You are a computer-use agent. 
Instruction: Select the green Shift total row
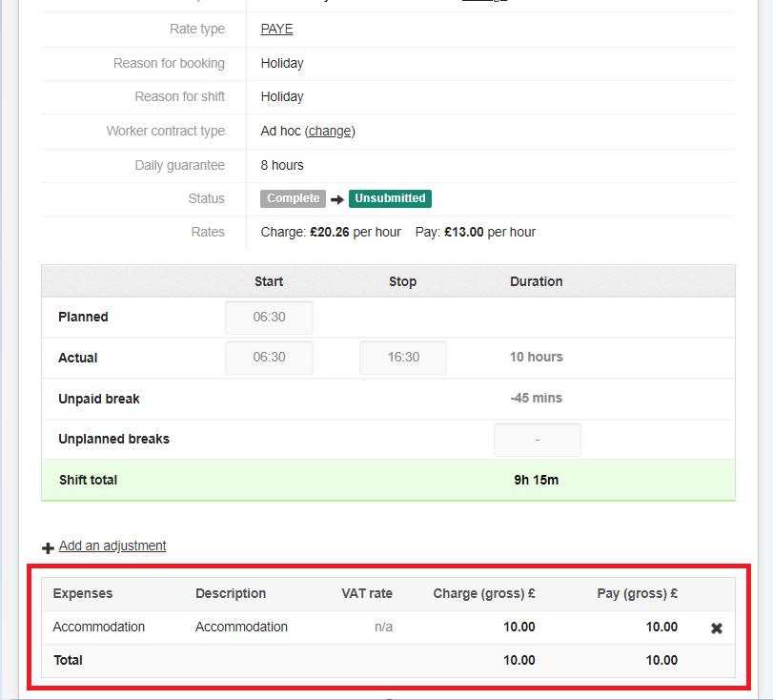point(388,480)
